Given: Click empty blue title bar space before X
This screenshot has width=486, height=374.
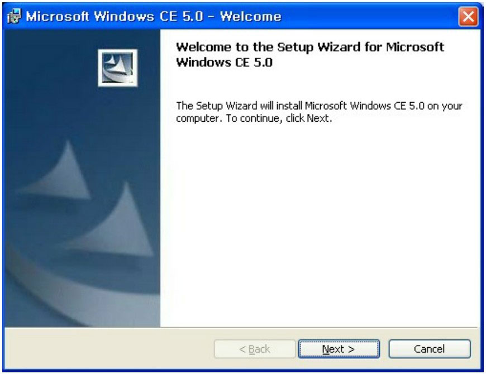Looking at the screenshot, I should 369,16.
